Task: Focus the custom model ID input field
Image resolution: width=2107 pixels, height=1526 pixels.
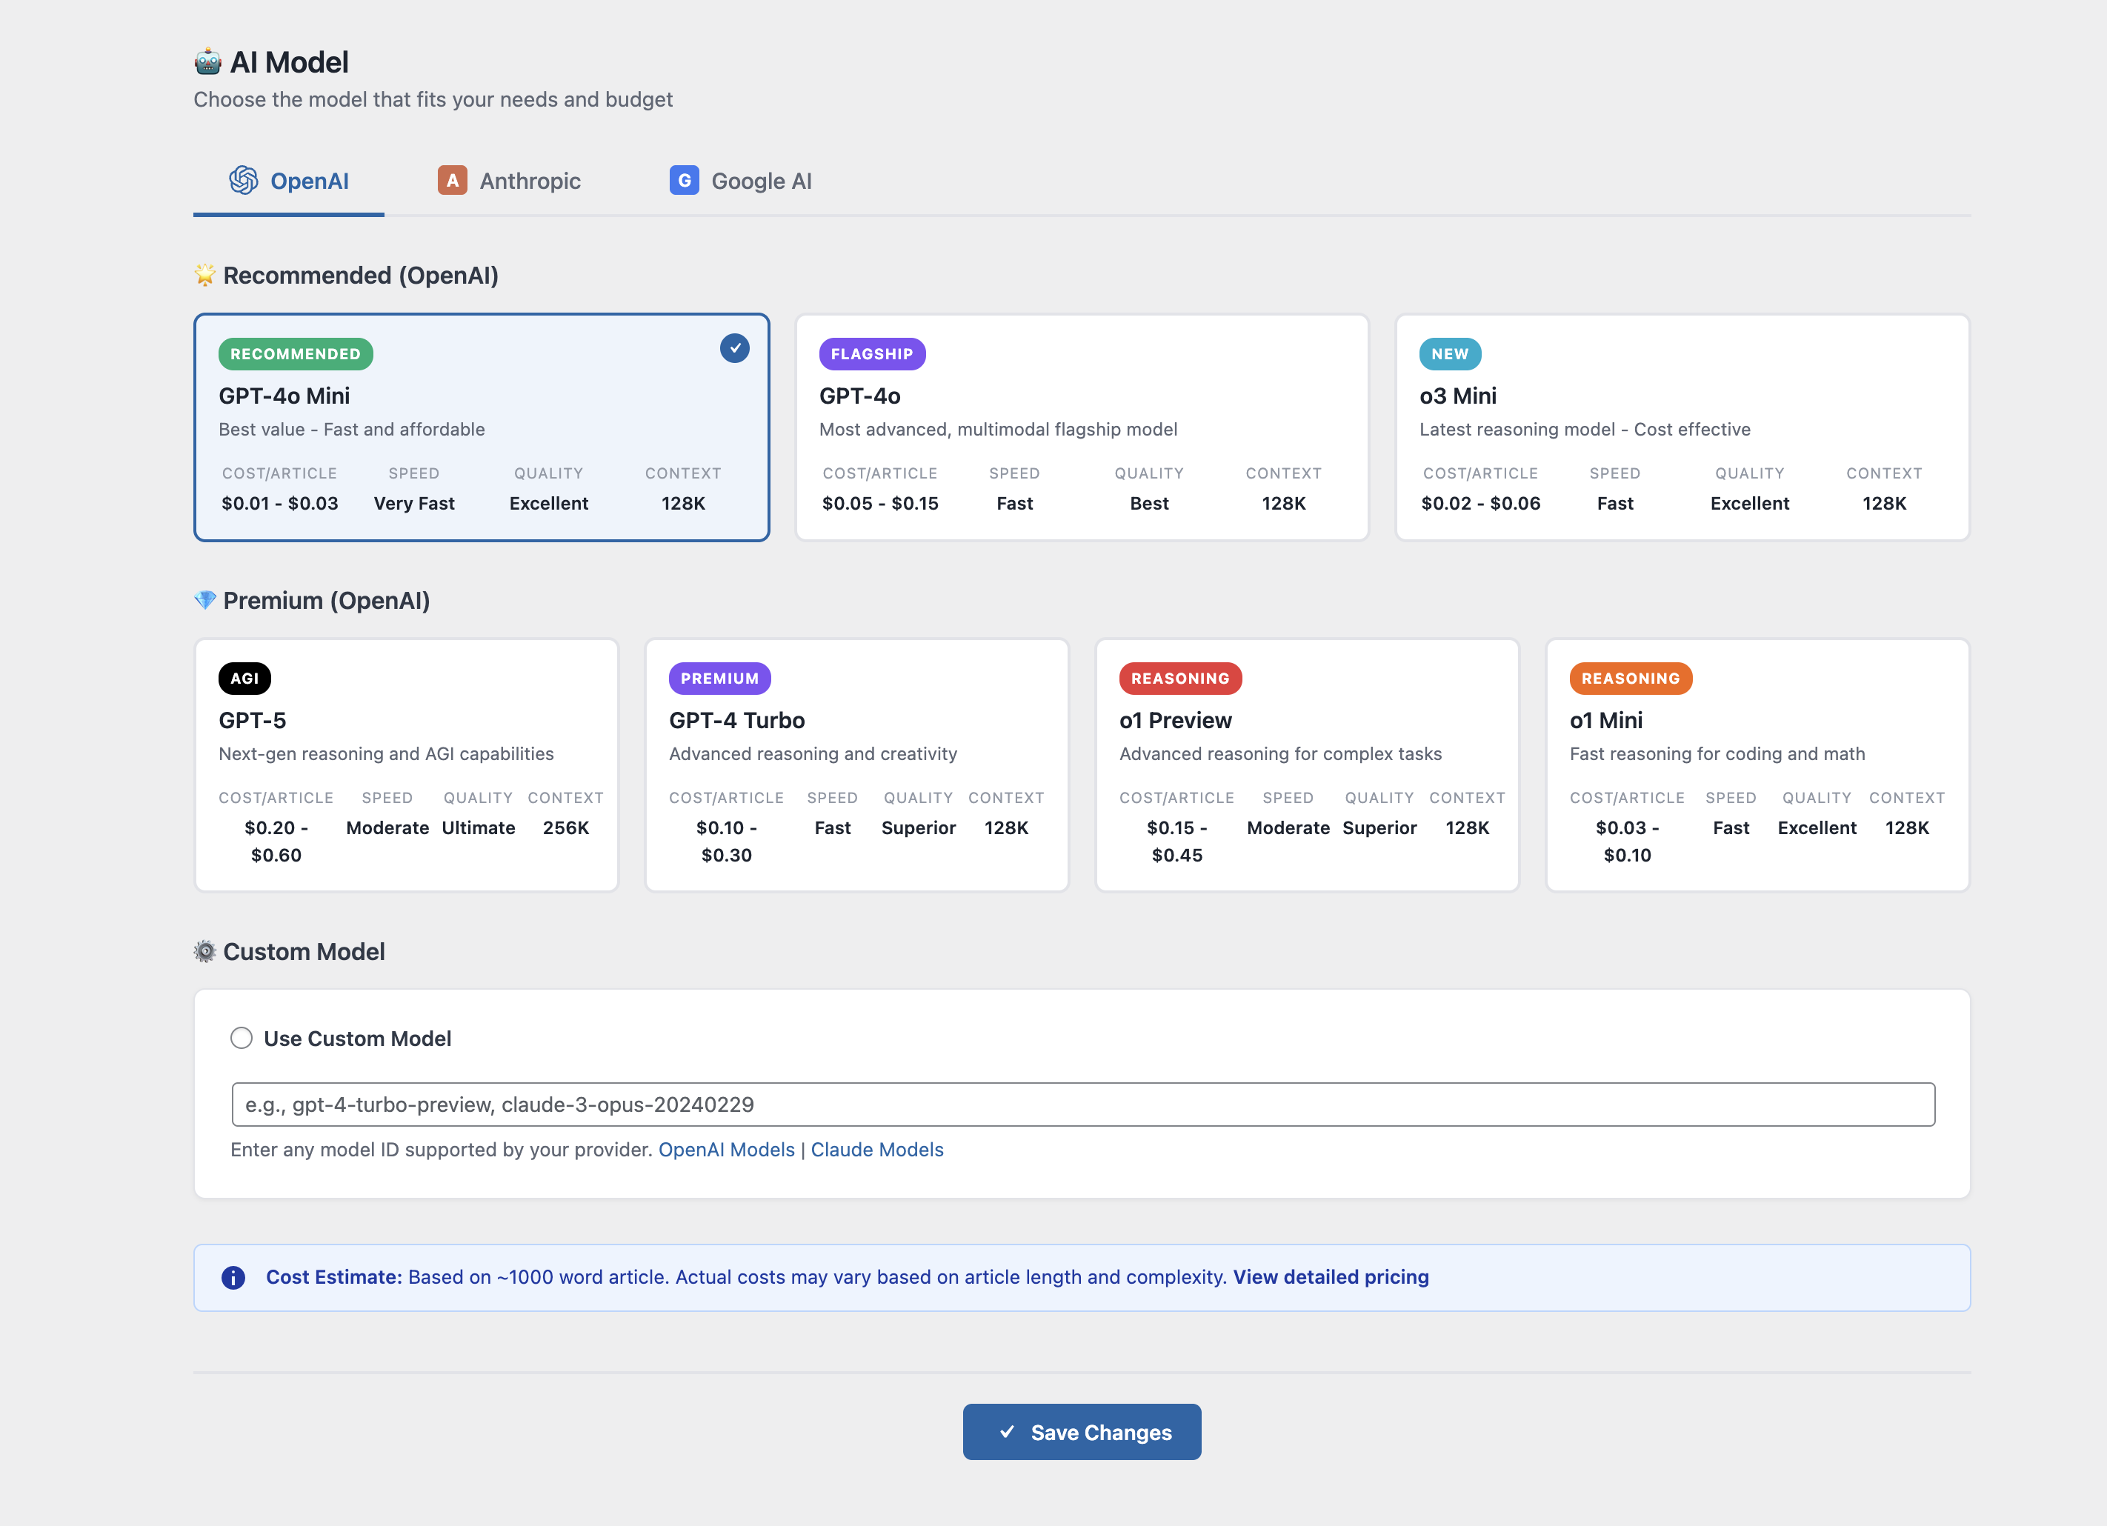Action: tap(1082, 1104)
